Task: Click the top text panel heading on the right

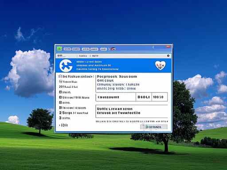Action: 117,77
